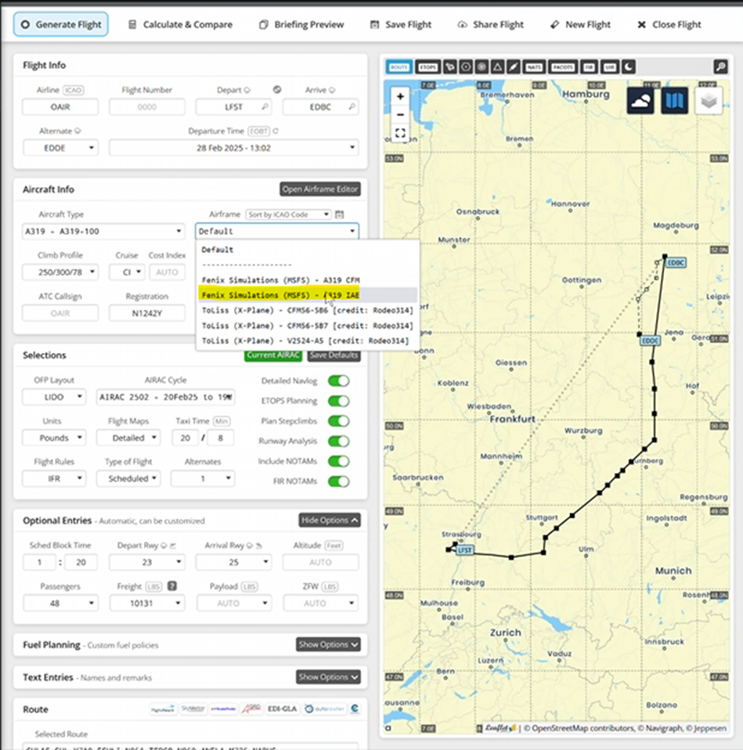Screen dimensions: 743x750
Task: Toggle the Runway Analysis switch
Action: coord(339,441)
